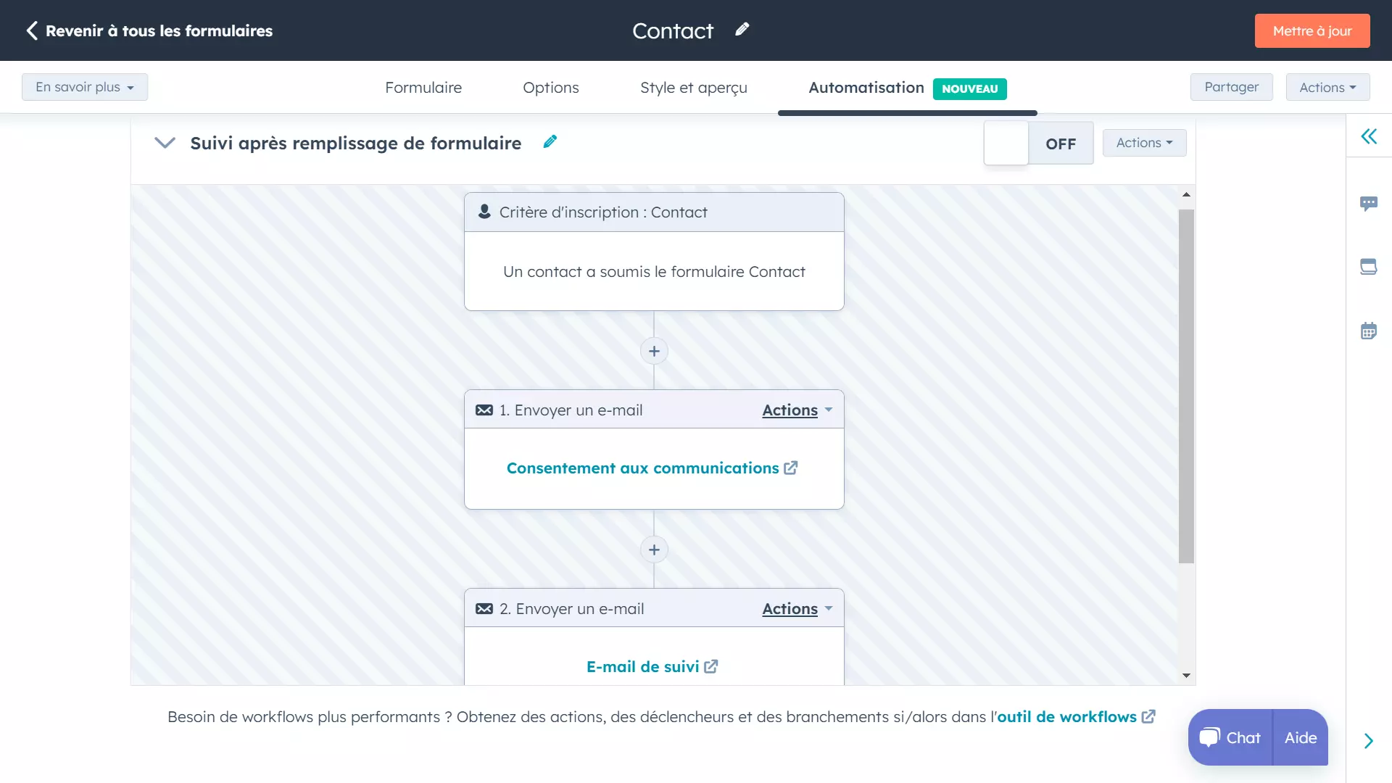Screen dimensions: 1392x783
Task: Collapse the right sidebar with the double chevron
Action: (1368, 136)
